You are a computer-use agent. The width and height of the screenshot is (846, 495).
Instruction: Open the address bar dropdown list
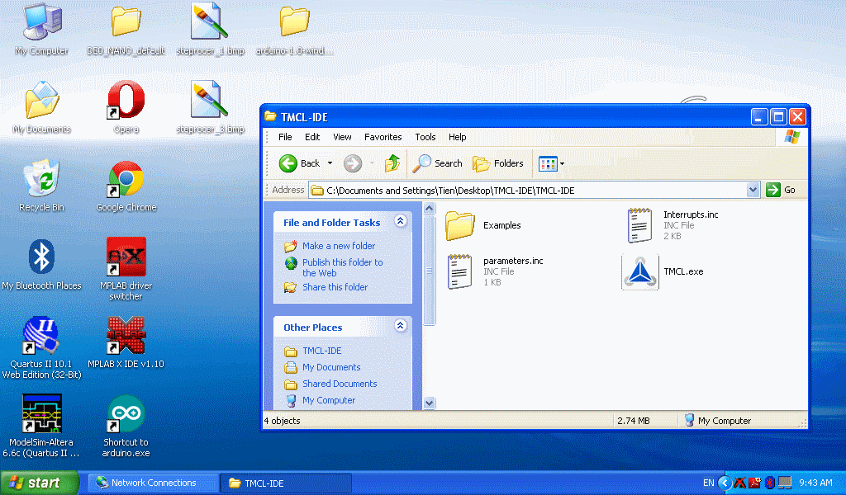pyautogui.click(x=753, y=191)
